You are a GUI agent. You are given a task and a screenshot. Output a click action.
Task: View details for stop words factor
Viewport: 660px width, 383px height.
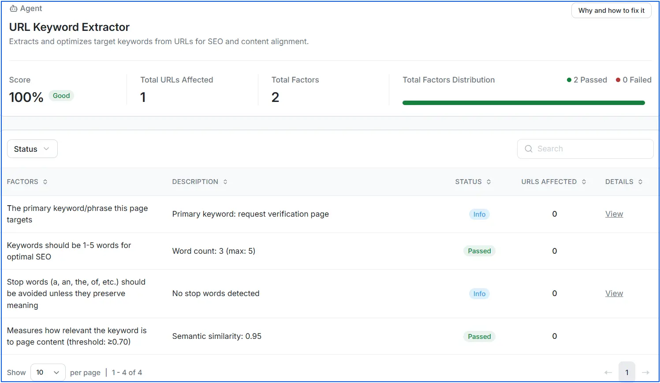coord(614,293)
